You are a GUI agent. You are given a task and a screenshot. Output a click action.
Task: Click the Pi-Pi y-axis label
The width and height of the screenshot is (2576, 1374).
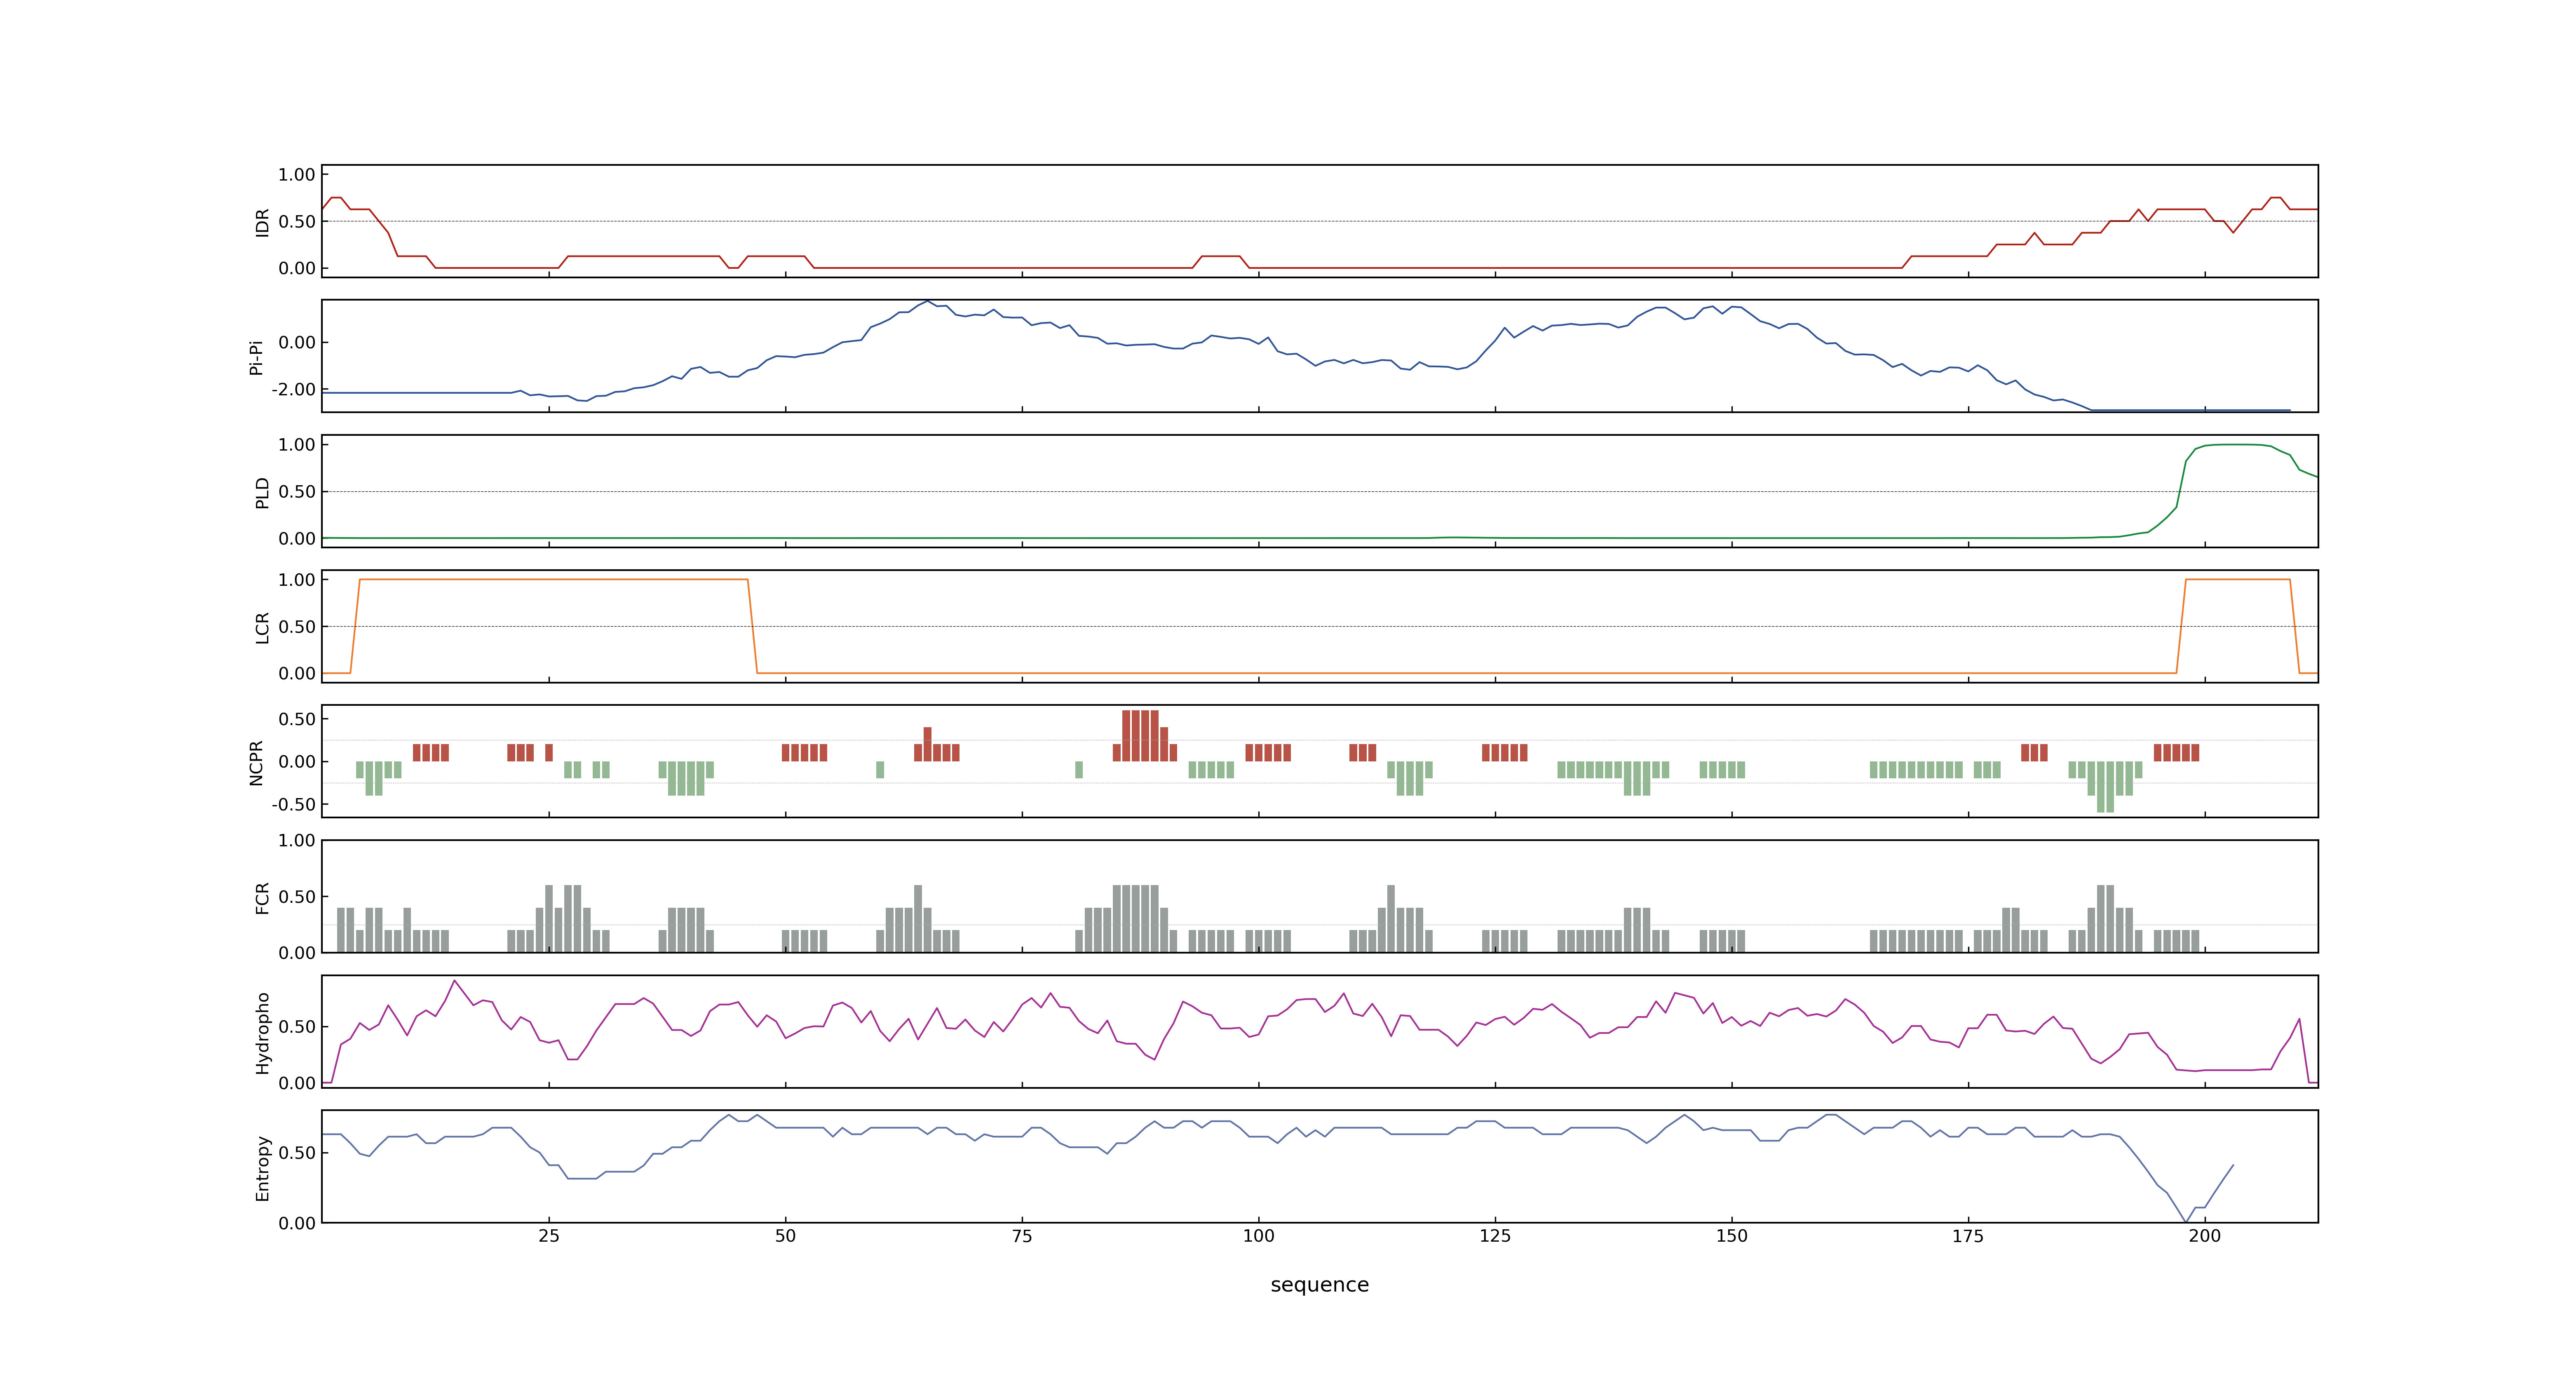click(x=256, y=357)
